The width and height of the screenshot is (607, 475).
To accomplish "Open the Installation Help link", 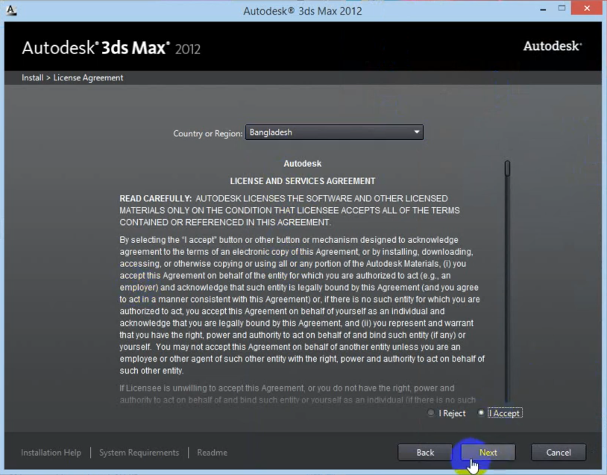I will pos(51,453).
